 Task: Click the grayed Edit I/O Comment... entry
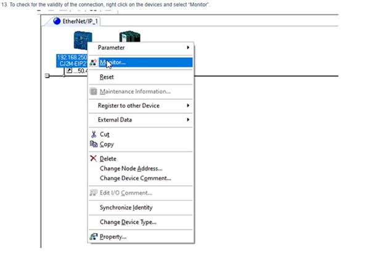141,193
